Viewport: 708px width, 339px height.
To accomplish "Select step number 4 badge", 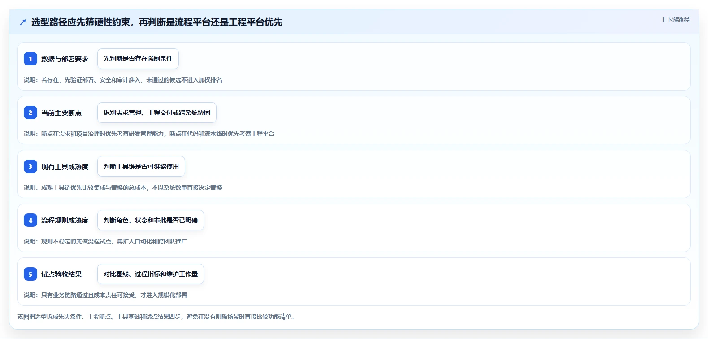I will (x=30, y=220).
